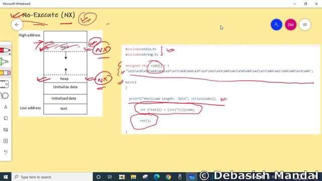Select the red pen tool

(x=5, y=50)
